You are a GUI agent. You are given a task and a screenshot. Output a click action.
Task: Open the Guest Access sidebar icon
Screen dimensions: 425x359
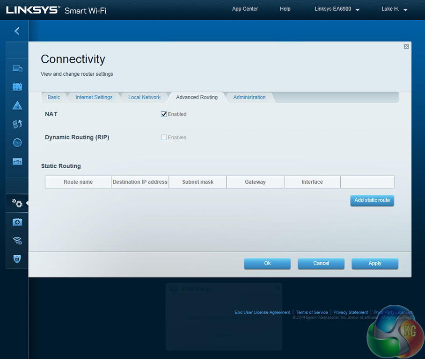[17, 87]
